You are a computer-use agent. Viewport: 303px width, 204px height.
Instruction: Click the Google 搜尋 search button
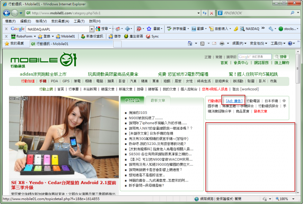[x=102, y=29]
